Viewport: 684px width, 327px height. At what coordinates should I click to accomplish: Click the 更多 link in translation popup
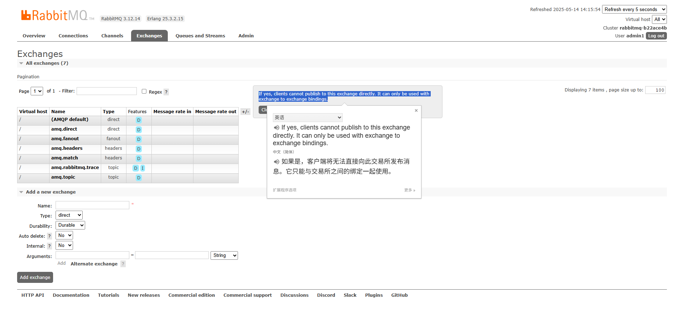point(410,190)
